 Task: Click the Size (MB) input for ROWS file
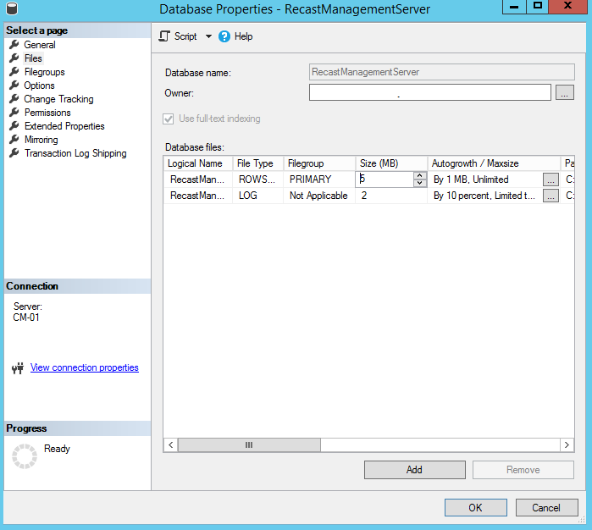[384, 179]
